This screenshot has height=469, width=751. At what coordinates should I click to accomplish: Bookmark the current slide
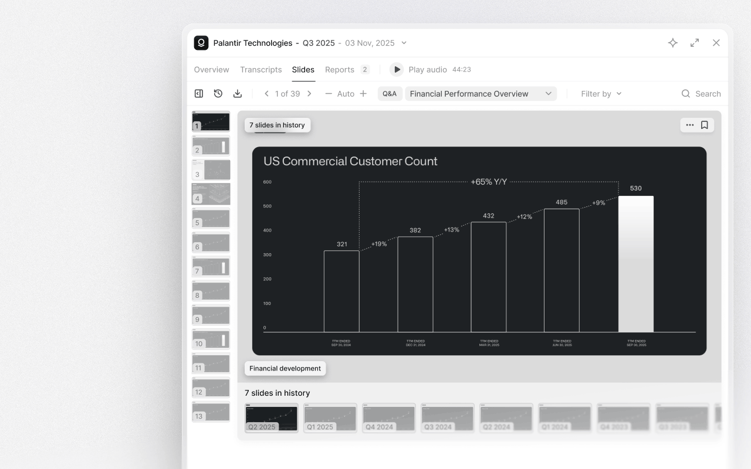(x=705, y=125)
